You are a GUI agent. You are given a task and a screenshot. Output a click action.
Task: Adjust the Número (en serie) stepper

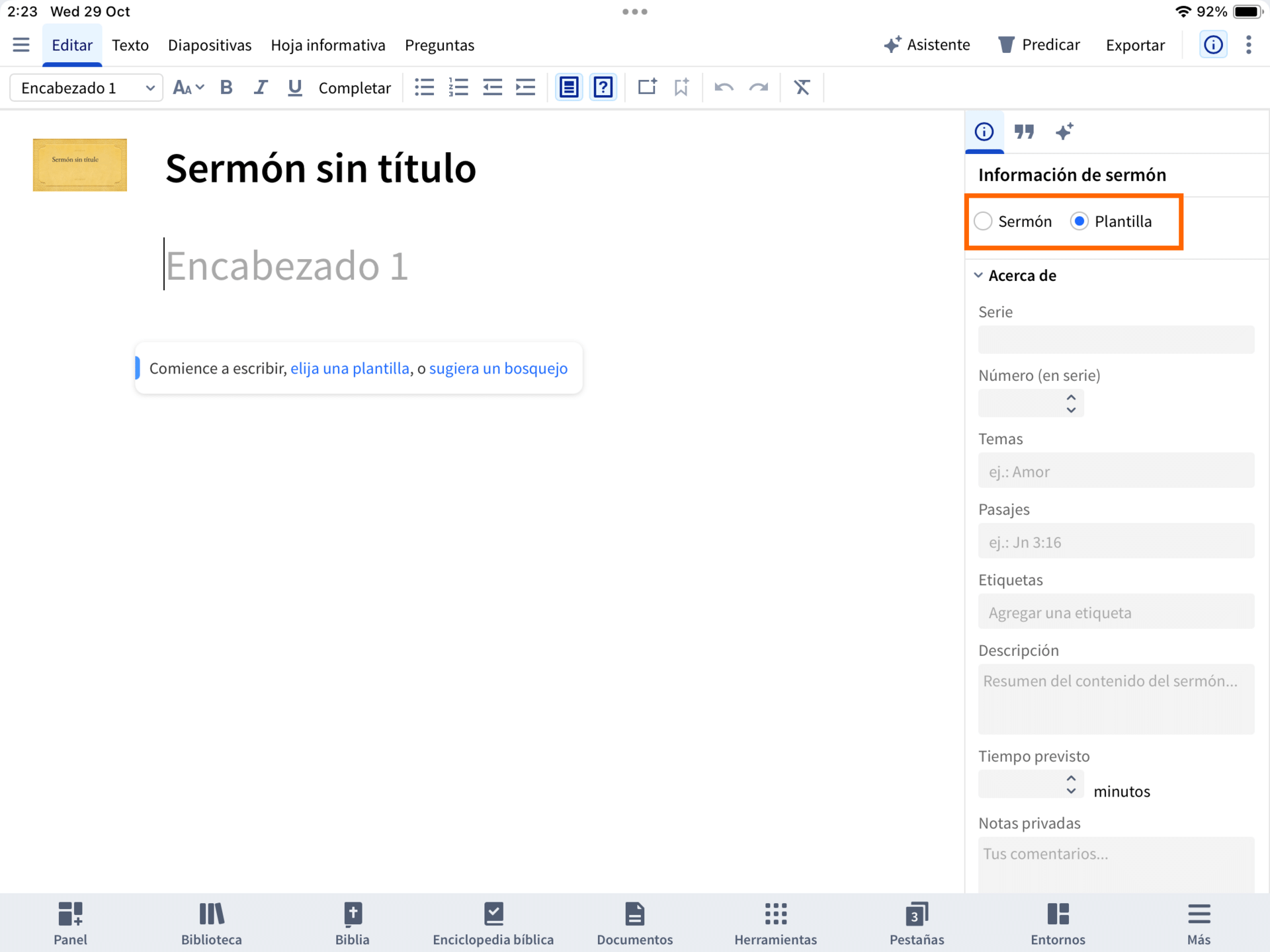(1071, 403)
